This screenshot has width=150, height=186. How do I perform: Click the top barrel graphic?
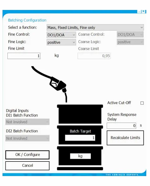coord(80,114)
